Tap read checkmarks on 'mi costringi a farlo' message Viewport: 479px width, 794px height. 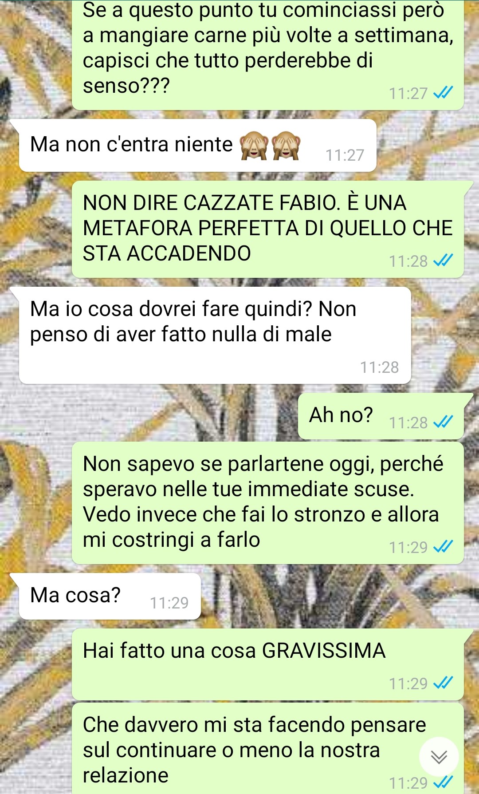(443, 547)
